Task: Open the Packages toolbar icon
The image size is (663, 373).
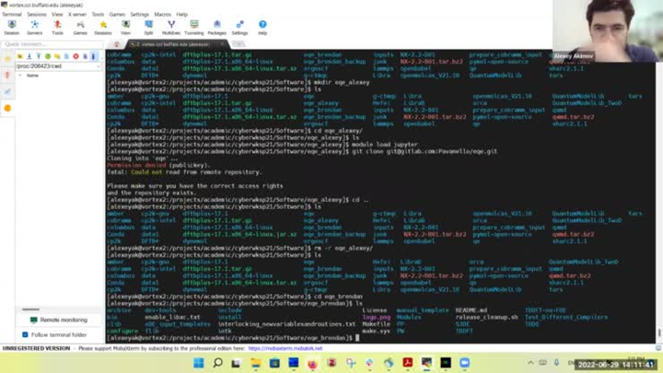Action: [216, 27]
